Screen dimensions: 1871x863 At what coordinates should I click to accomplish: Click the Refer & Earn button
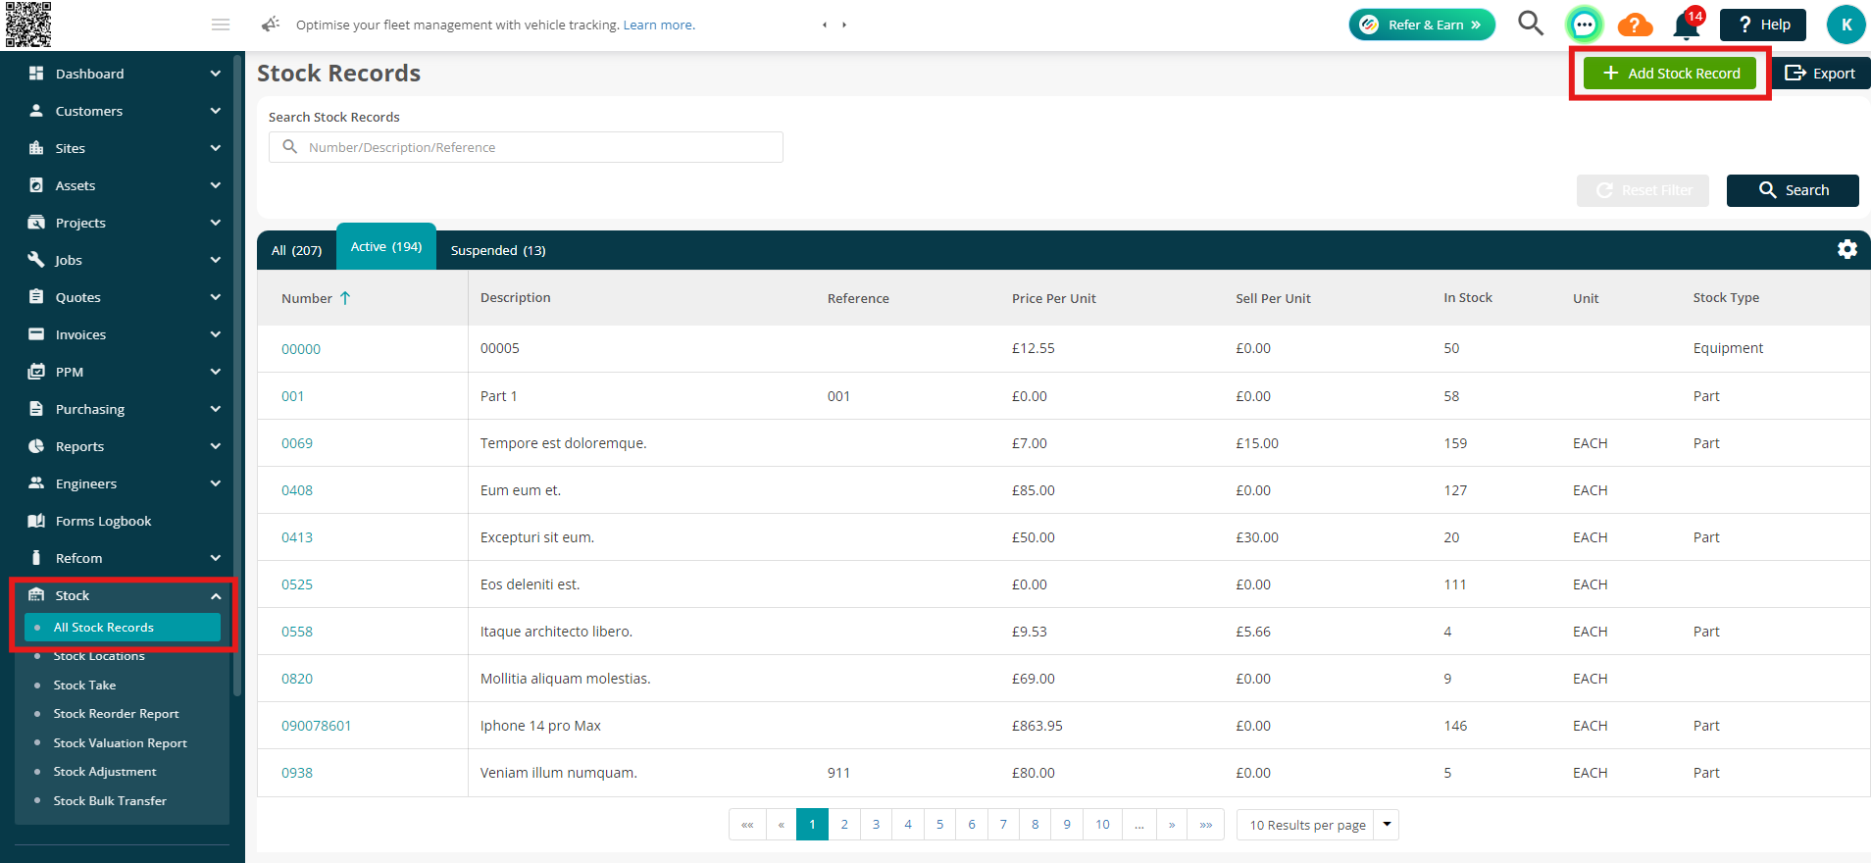pyautogui.click(x=1422, y=25)
